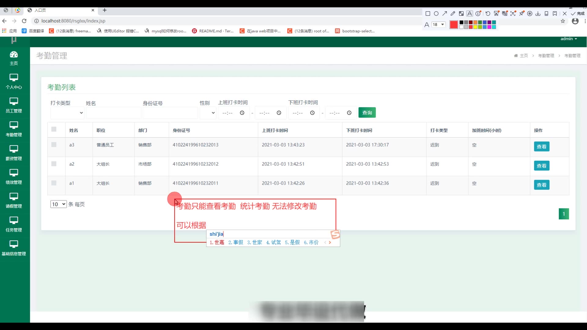Viewport: 587px width, 330px height.
Task: Click the browser address bar URL
Action: [73, 21]
